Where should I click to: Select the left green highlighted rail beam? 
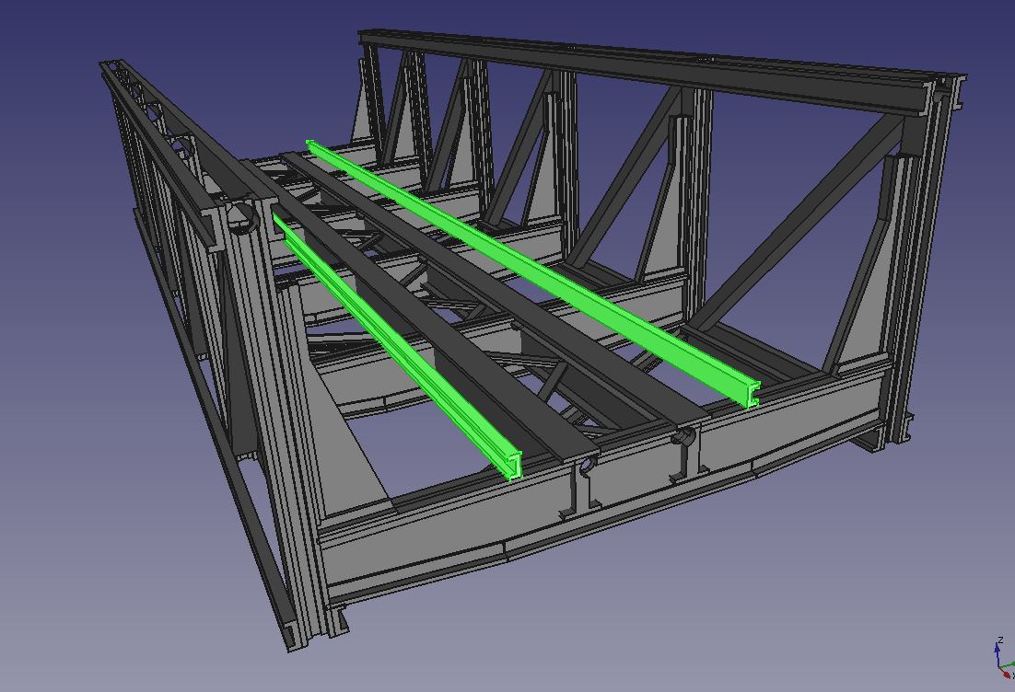396,350
